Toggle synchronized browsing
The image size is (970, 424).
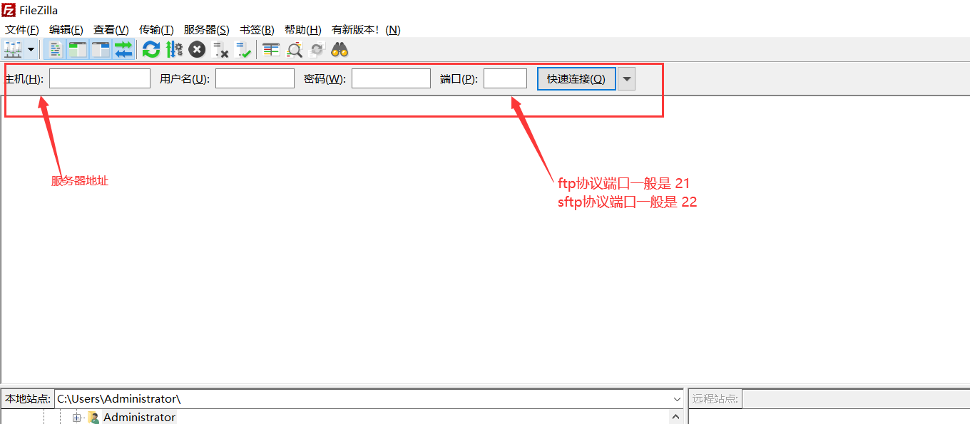pyautogui.click(x=317, y=49)
